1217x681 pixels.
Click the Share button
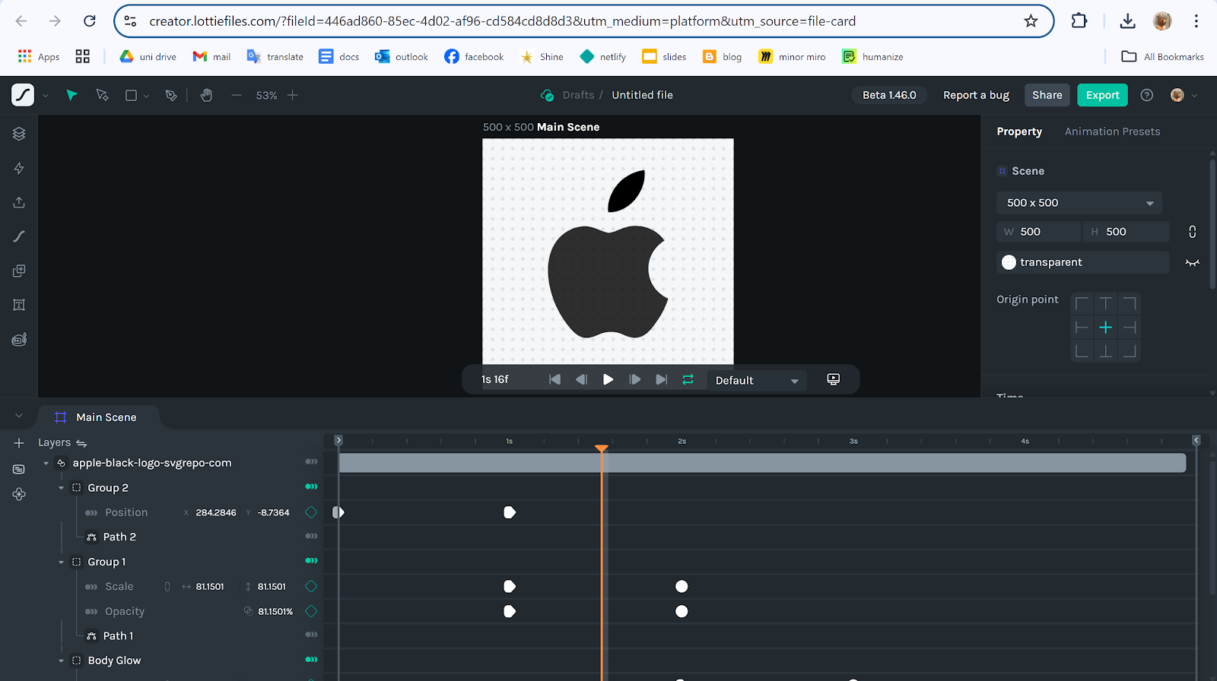coord(1047,95)
